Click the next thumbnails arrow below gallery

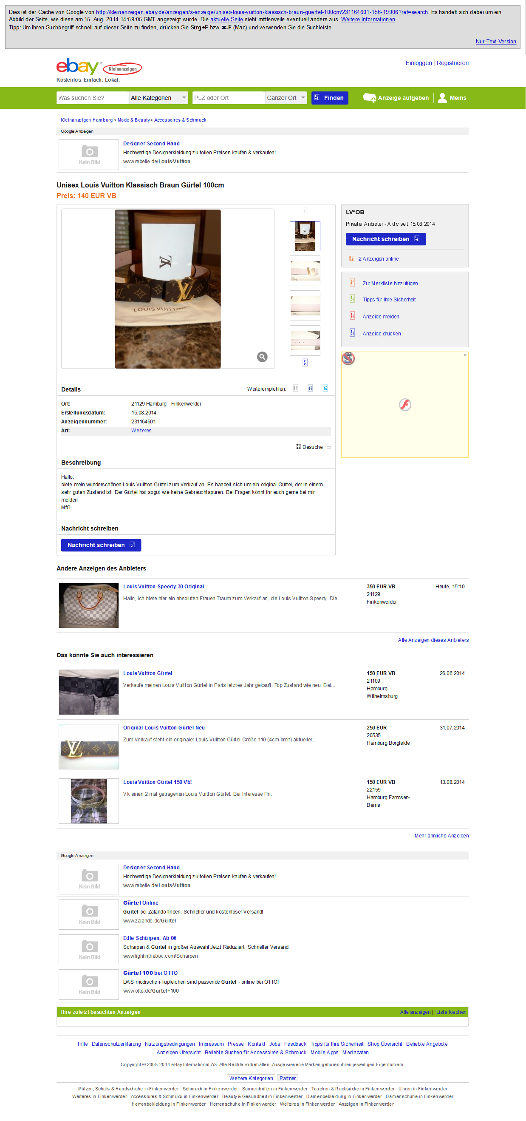[x=305, y=363]
